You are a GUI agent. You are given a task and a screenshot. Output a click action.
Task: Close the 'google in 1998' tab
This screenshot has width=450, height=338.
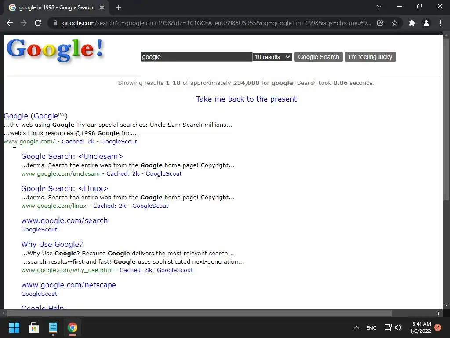102,7
